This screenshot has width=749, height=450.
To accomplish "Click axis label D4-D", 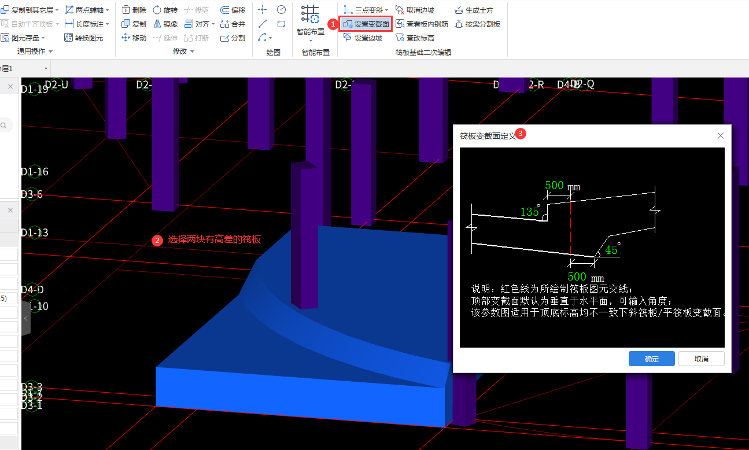I will pyautogui.click(x=32, y=289).
